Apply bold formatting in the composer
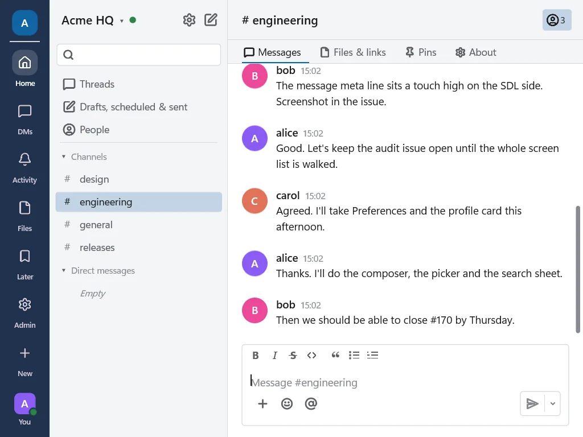The height and width of the screenshot is (437, 583). click(256, 355)
